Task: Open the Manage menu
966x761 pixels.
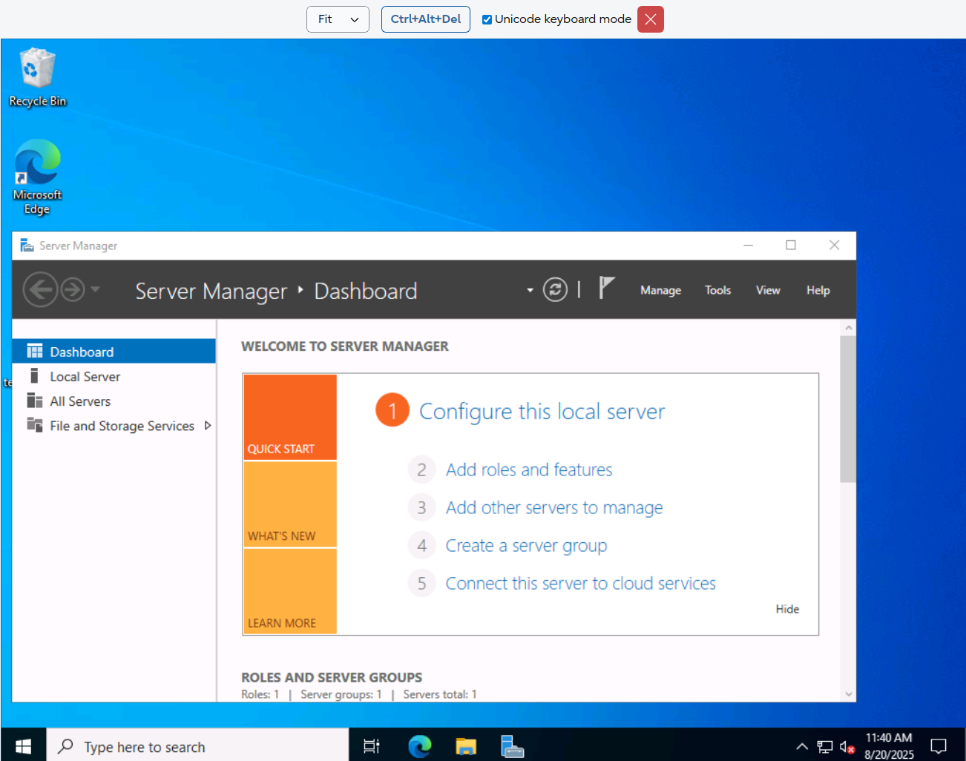Action: pos(660,291)
